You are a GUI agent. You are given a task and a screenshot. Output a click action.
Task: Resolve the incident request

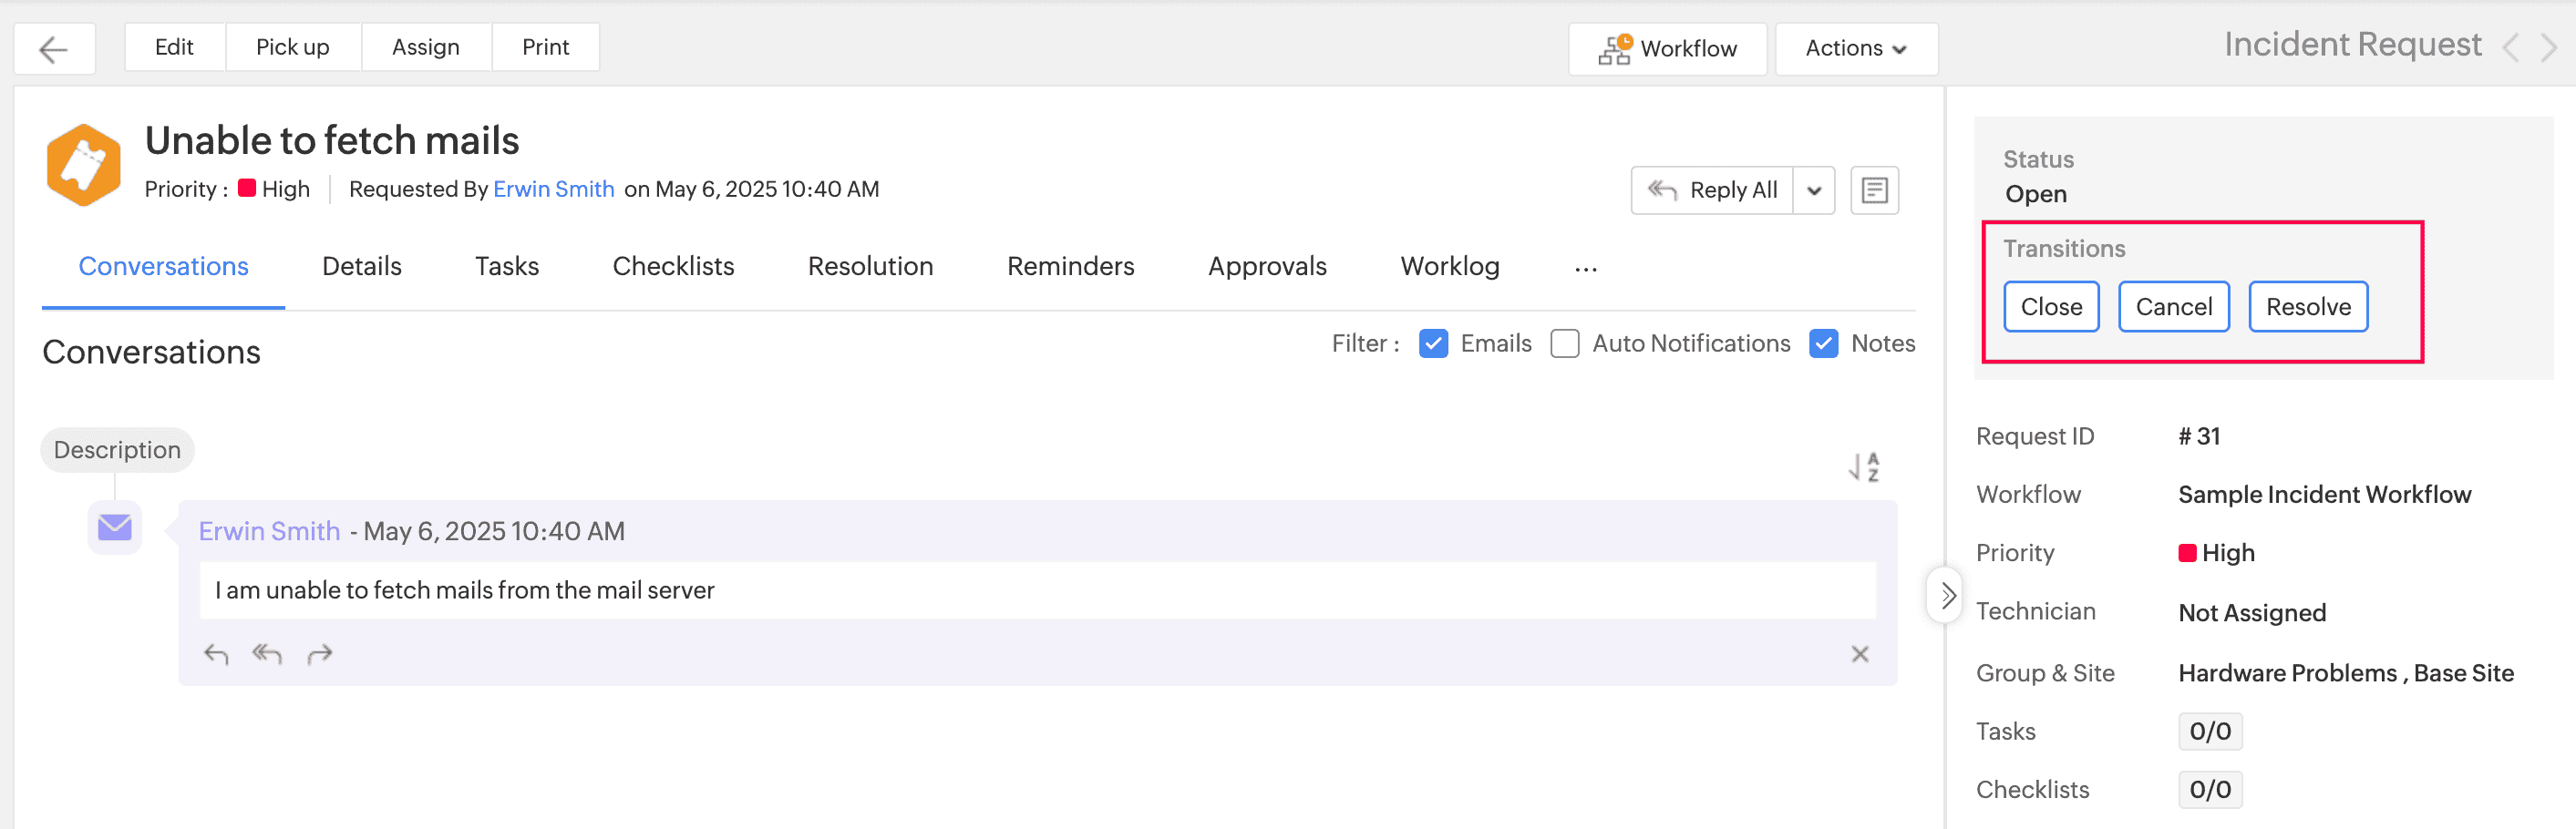(2307, 307)
